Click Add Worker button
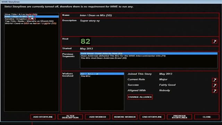This screenshot has width=222, height=125. 97,117
